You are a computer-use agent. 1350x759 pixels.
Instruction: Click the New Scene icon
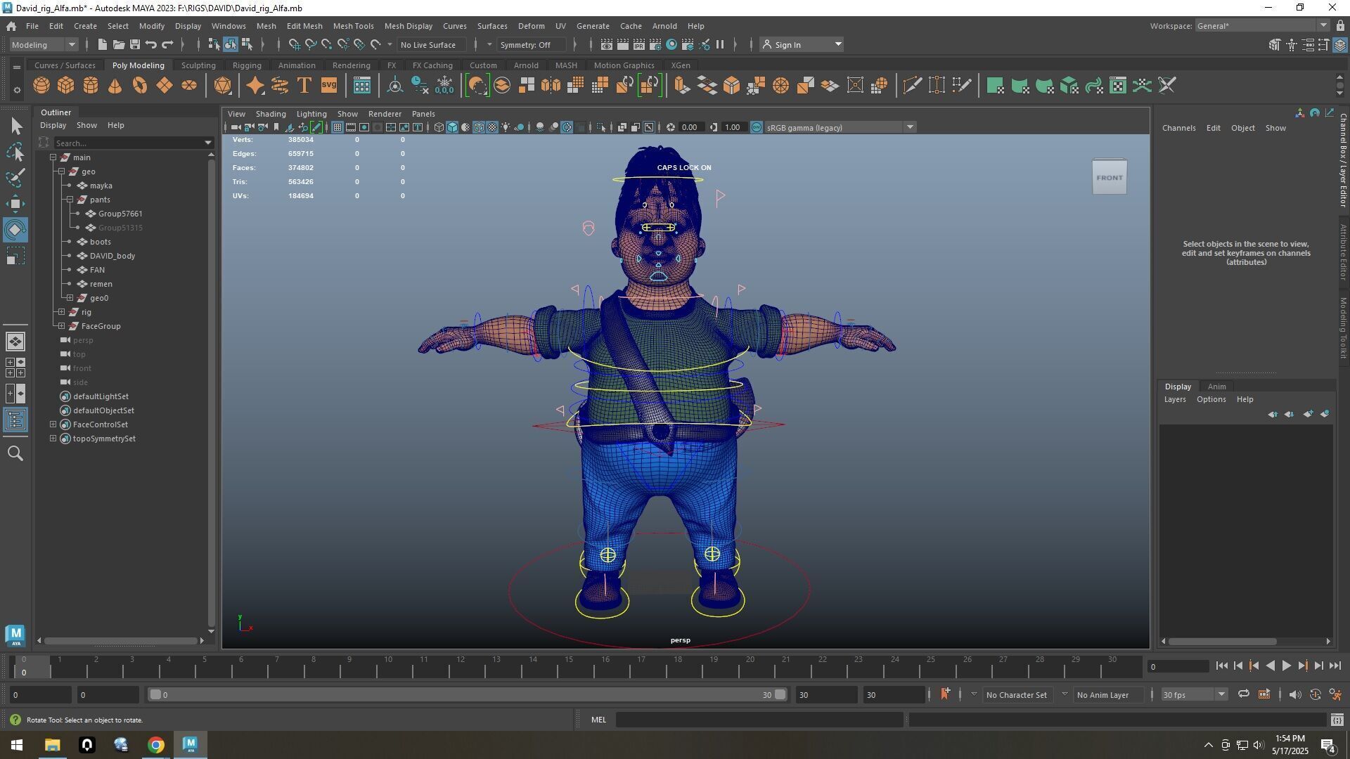[x=102, y=44]
